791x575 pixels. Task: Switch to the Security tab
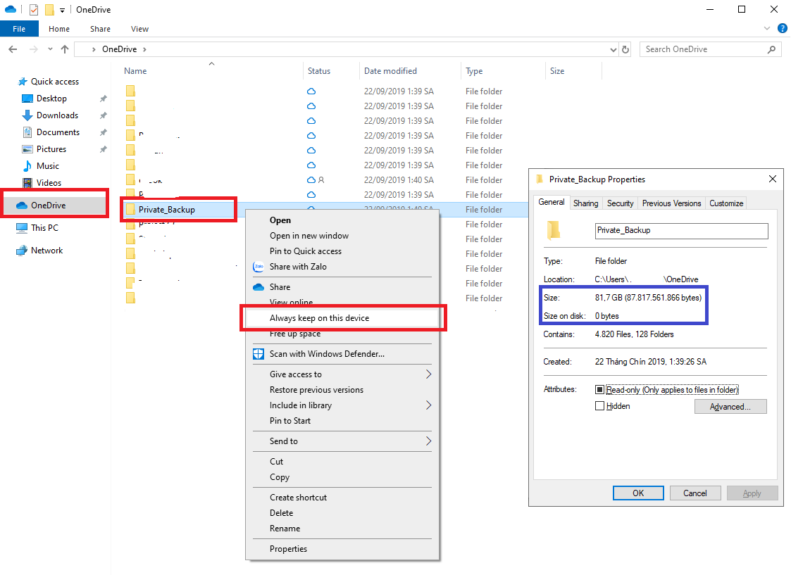click(620, 203)
